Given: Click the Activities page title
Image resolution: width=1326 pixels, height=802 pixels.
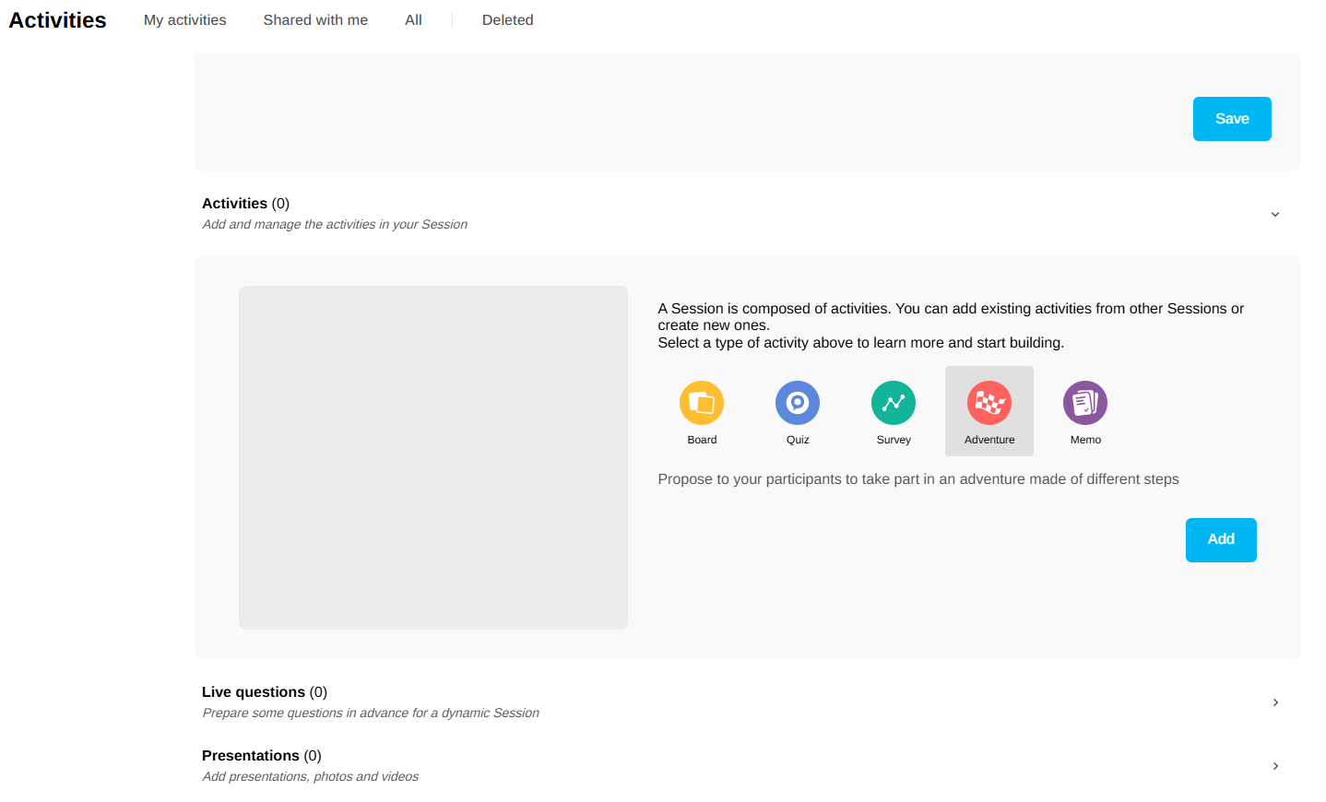Looking at the screenshot, I should (57, 20).
